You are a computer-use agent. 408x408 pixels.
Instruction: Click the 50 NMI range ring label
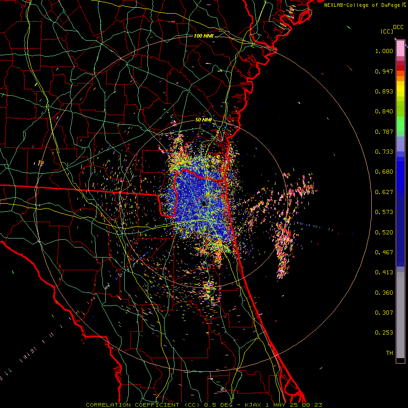tap(204, 120)
